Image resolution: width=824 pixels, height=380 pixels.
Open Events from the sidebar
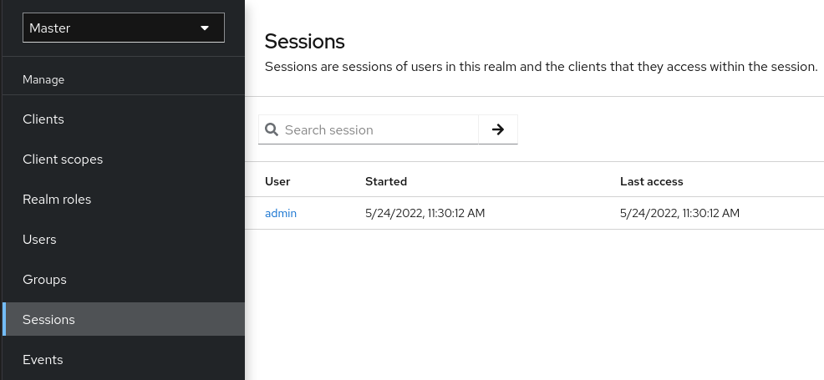point(43,360)
